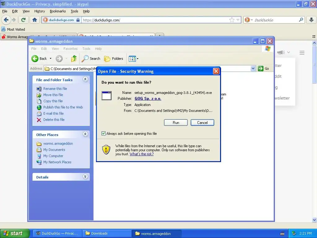Open the browser Help menu
Image resolution: width=317 pixels, height=238 pixels.
[x=86, y=11]
